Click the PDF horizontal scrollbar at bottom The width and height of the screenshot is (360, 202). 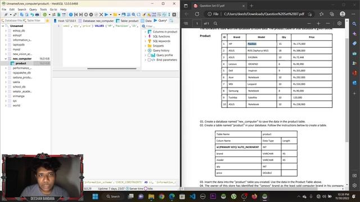pos(250,189)
